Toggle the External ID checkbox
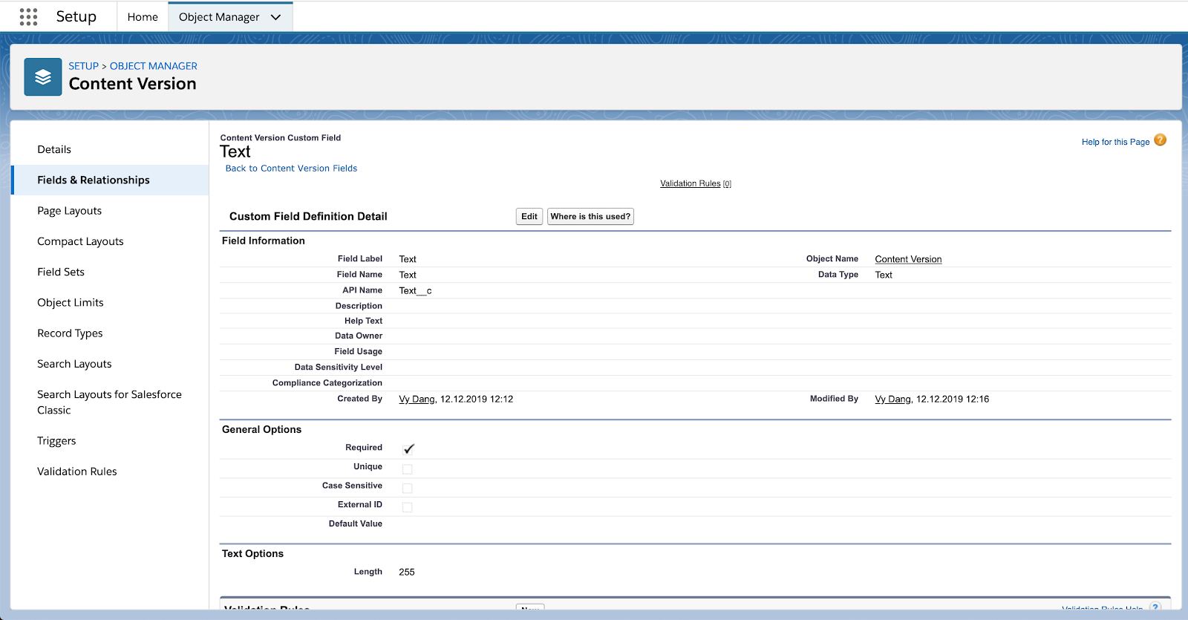This screenshot has width=1188, height=620. (x=407, y=507)
